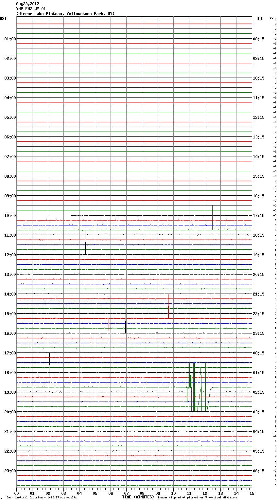
Task: Click the 00:15 UTC time label
Action: 259,353
